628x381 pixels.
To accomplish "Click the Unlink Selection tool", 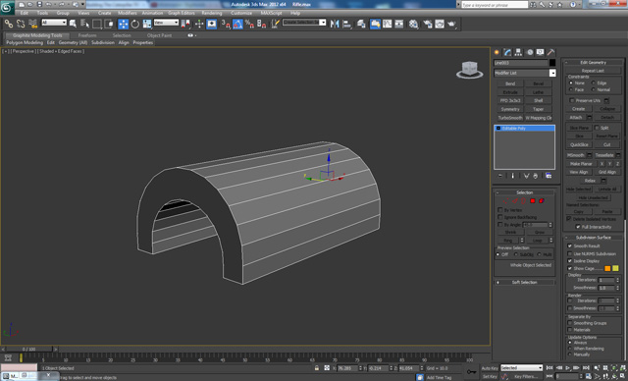I will coord(21,24).
